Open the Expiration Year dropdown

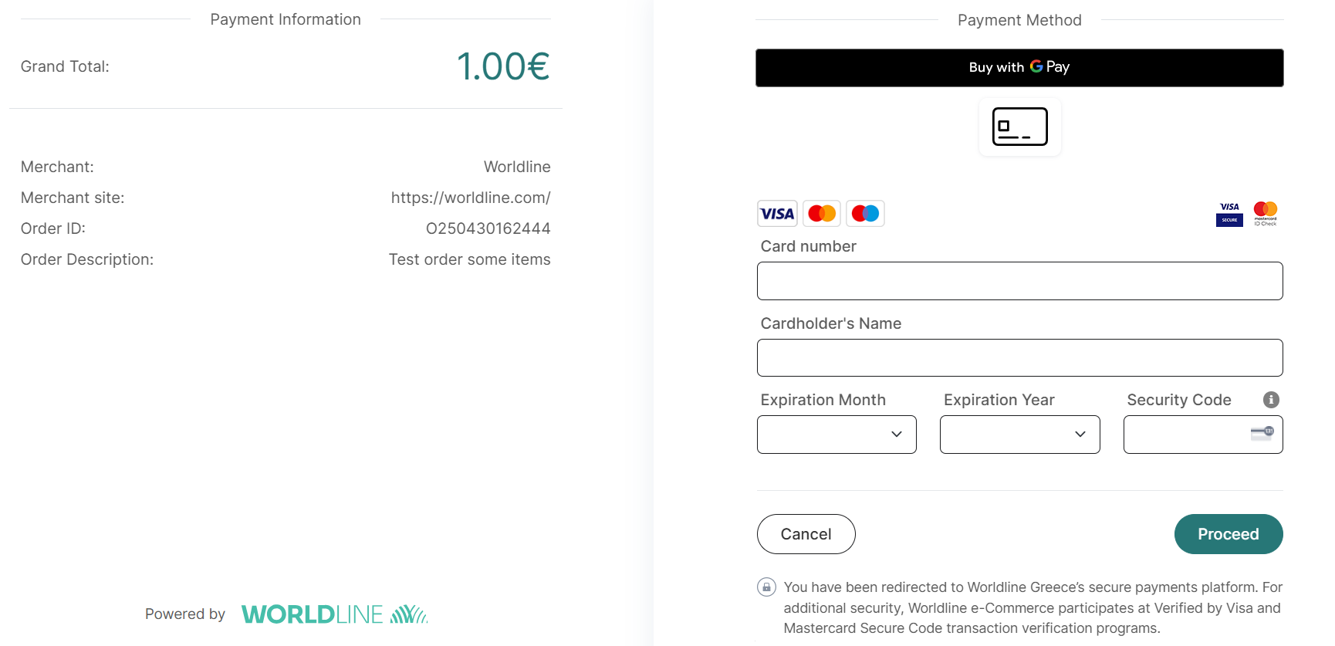[x=1020, y=435]
